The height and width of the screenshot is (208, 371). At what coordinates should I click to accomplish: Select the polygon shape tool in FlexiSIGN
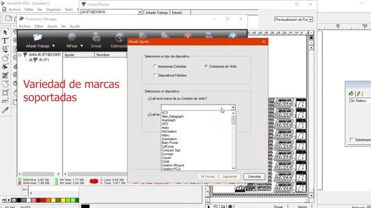(x=5, y=58)
